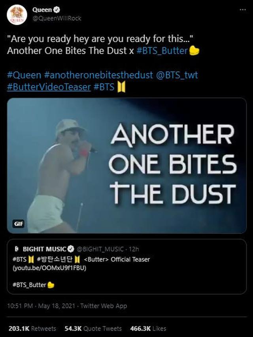This screenshot has width=253, height=337.
Task: Open the #ButterVideoTeaser hashtag
Action: pyautogui.click(x=49, y=87)
